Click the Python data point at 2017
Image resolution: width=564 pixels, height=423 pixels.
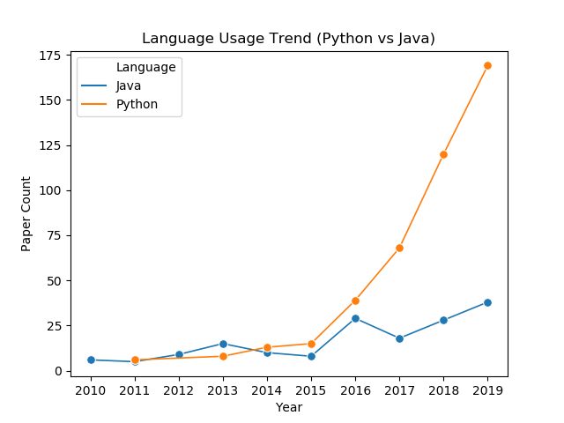[399, 249]
